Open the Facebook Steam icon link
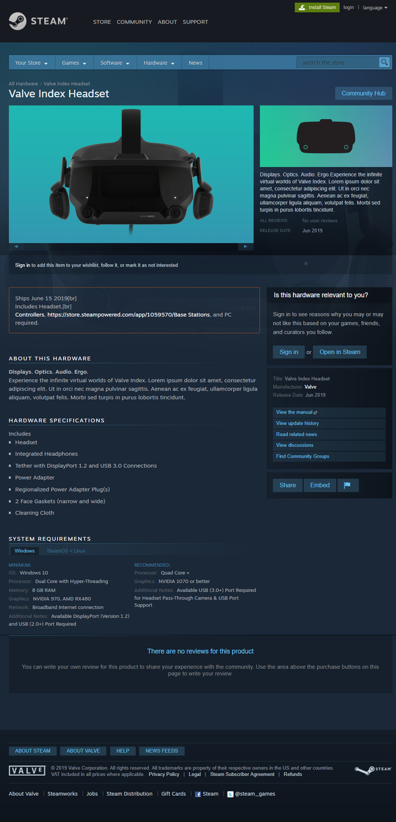The height and width of the screenshot is (822, 396). pos(198,794)
